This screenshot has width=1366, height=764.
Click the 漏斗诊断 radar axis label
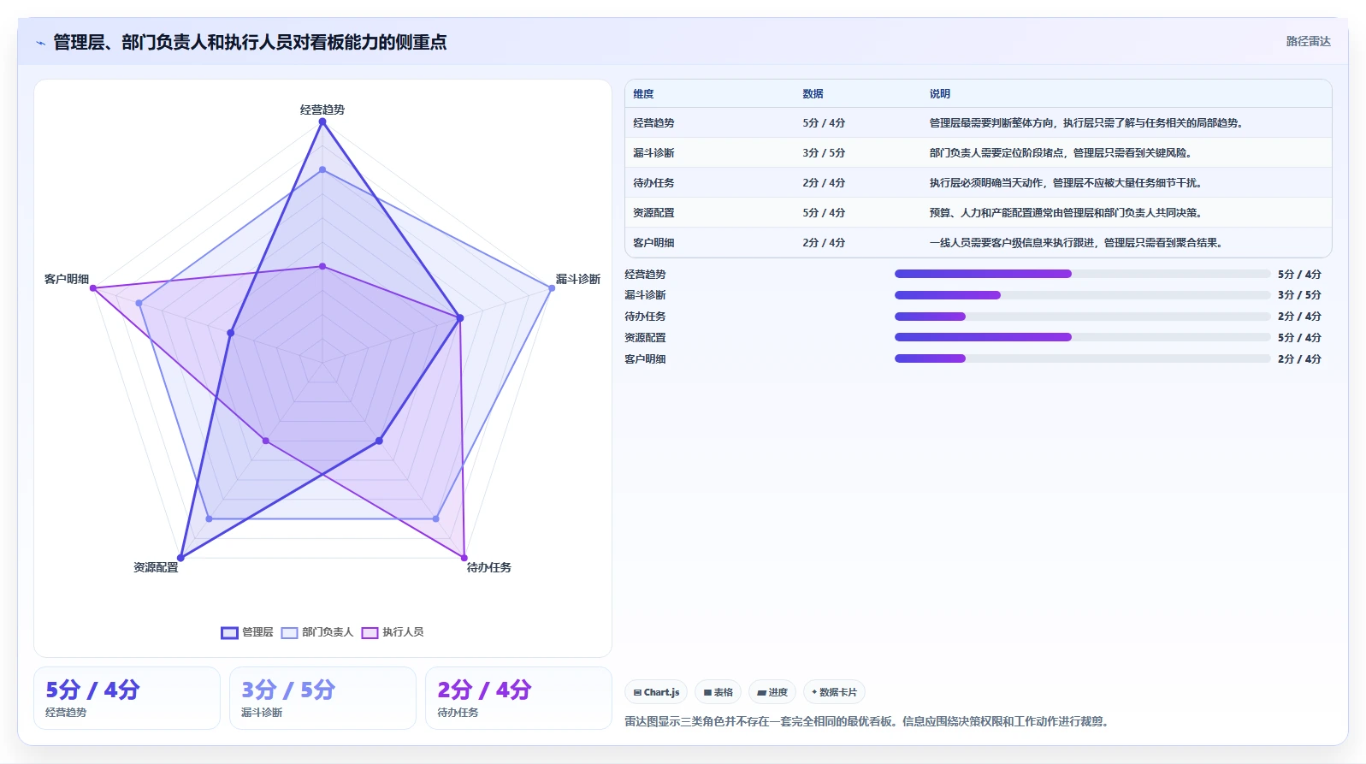click(x=578, y=279)
